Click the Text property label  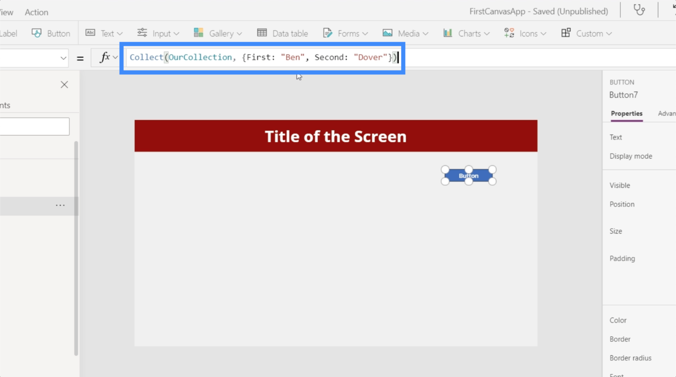pos(616,137)
